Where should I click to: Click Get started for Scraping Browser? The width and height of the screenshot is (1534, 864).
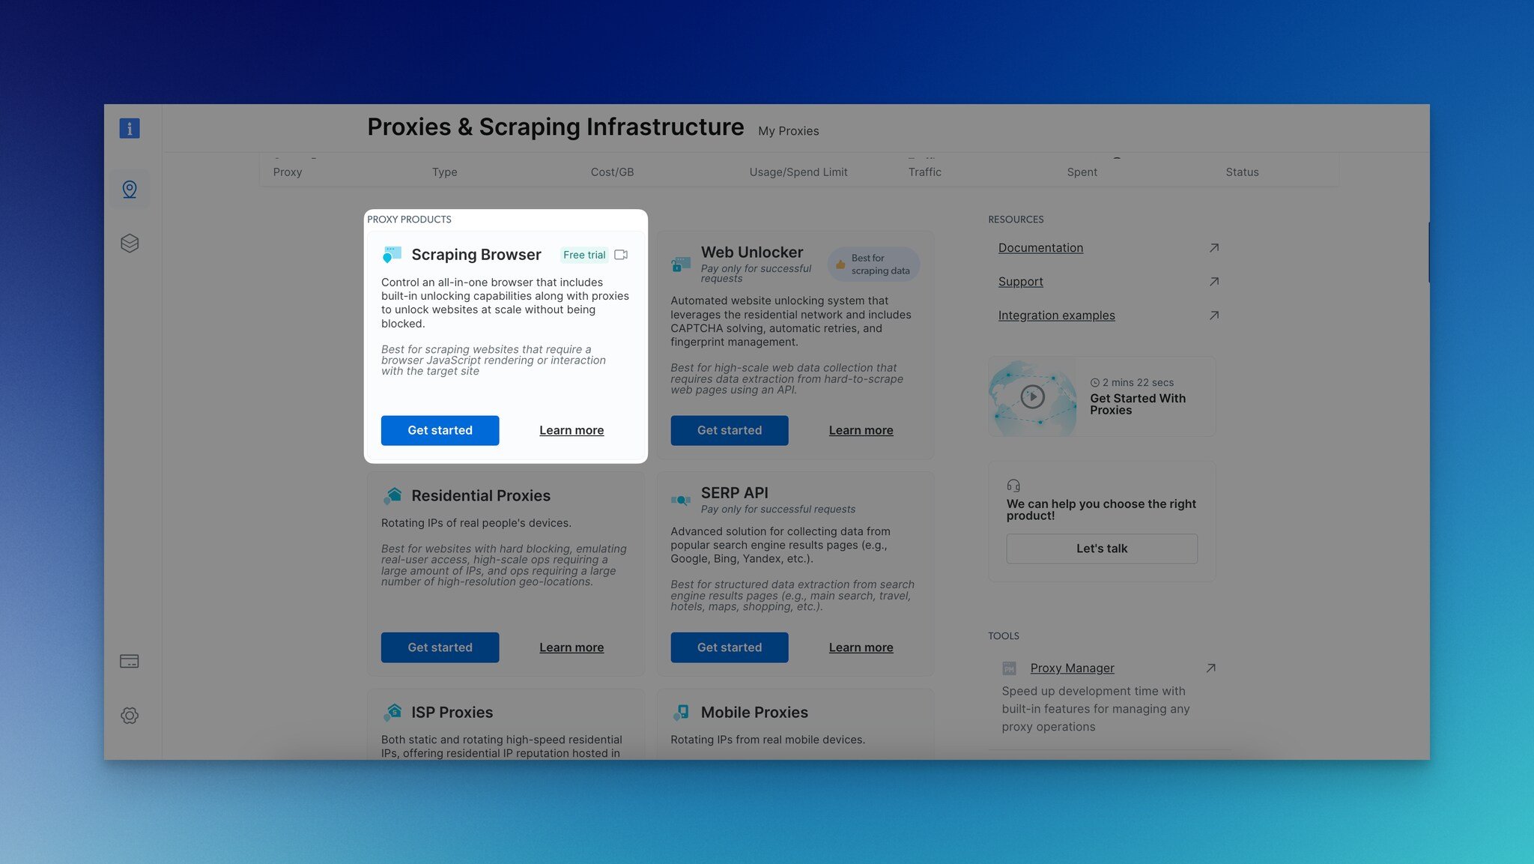click(440, 430)
